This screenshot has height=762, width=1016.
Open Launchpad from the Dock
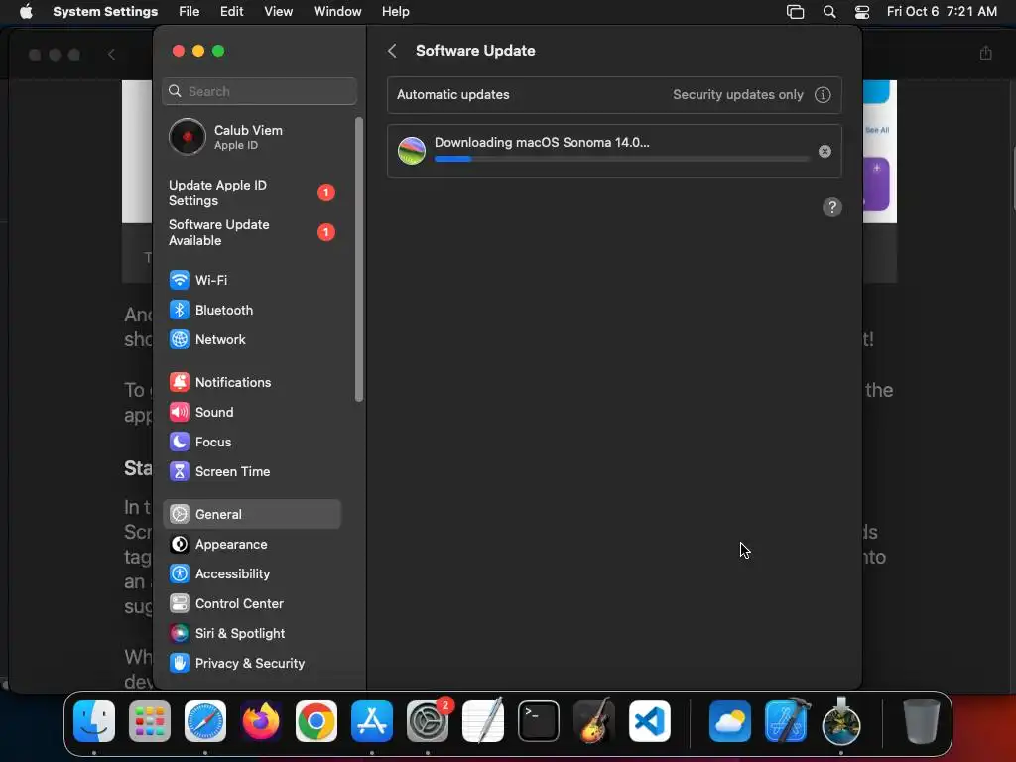(x=150, y=721)
